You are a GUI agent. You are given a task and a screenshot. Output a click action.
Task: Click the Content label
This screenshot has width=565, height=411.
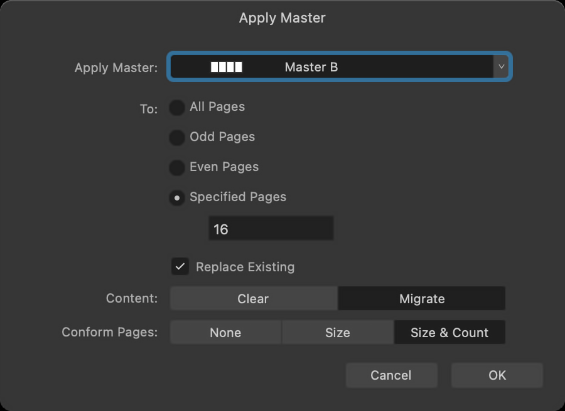[132, 298]
